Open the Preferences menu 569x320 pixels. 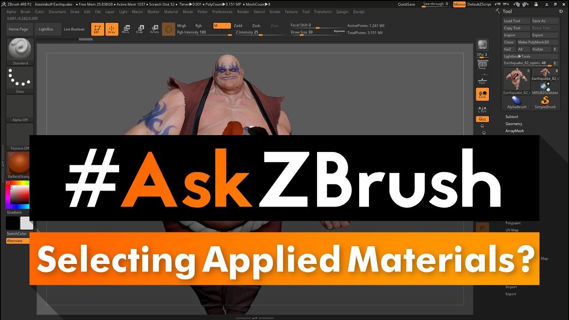click(x=222, y=12)
